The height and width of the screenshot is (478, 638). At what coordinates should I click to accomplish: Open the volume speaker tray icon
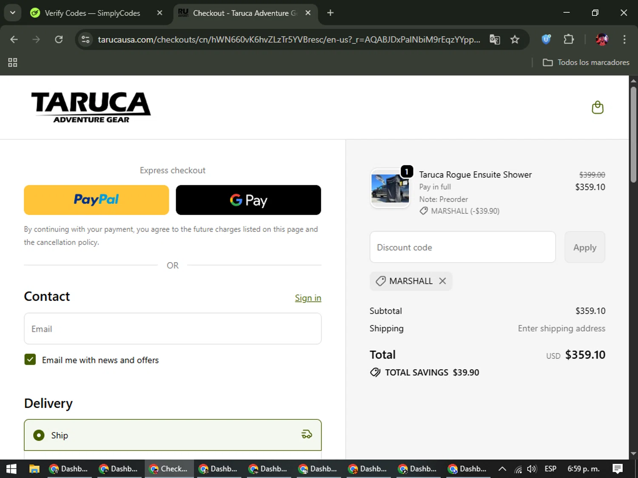[532, 469]
